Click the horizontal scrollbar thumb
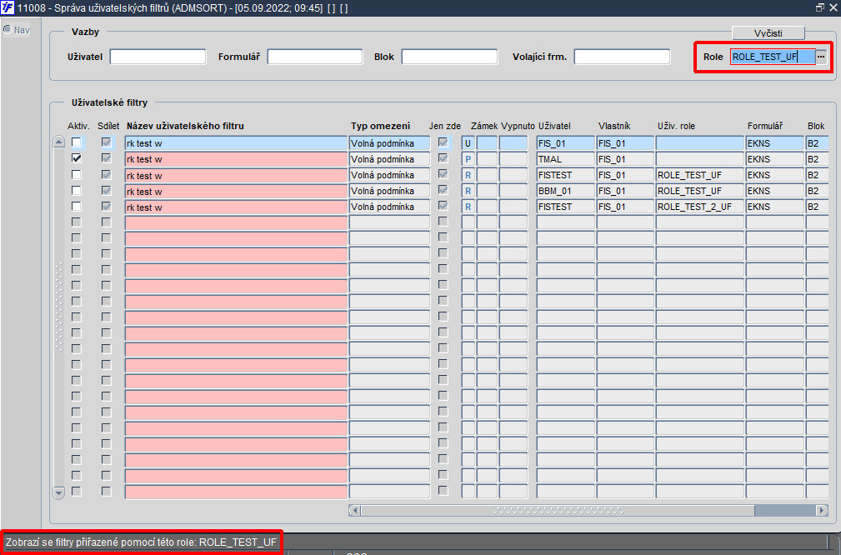This screenshot has width=841, height=555. pyautogui.click(x=558, y=511)
